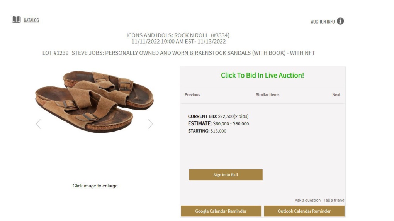Open the AUCTION INFO link
Image resolution: width=394 pixels, height=221 pixels.
(x=323, y=22)
